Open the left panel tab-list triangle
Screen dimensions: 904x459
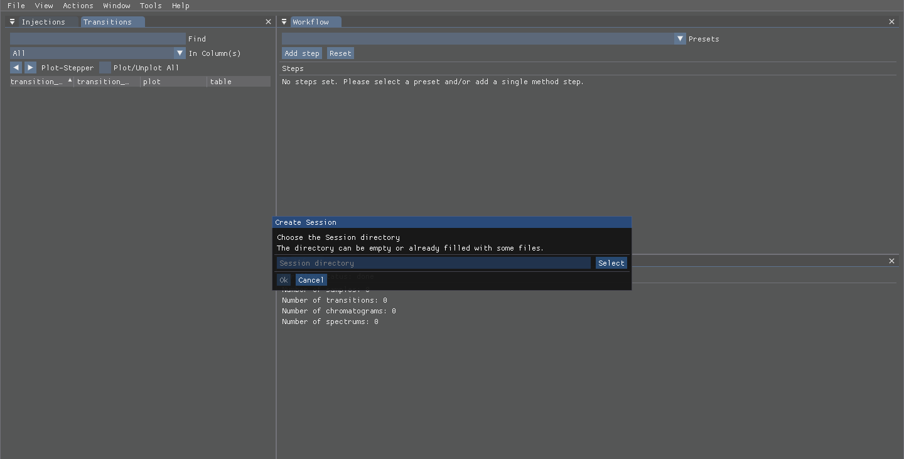click(x=12, y=22)
